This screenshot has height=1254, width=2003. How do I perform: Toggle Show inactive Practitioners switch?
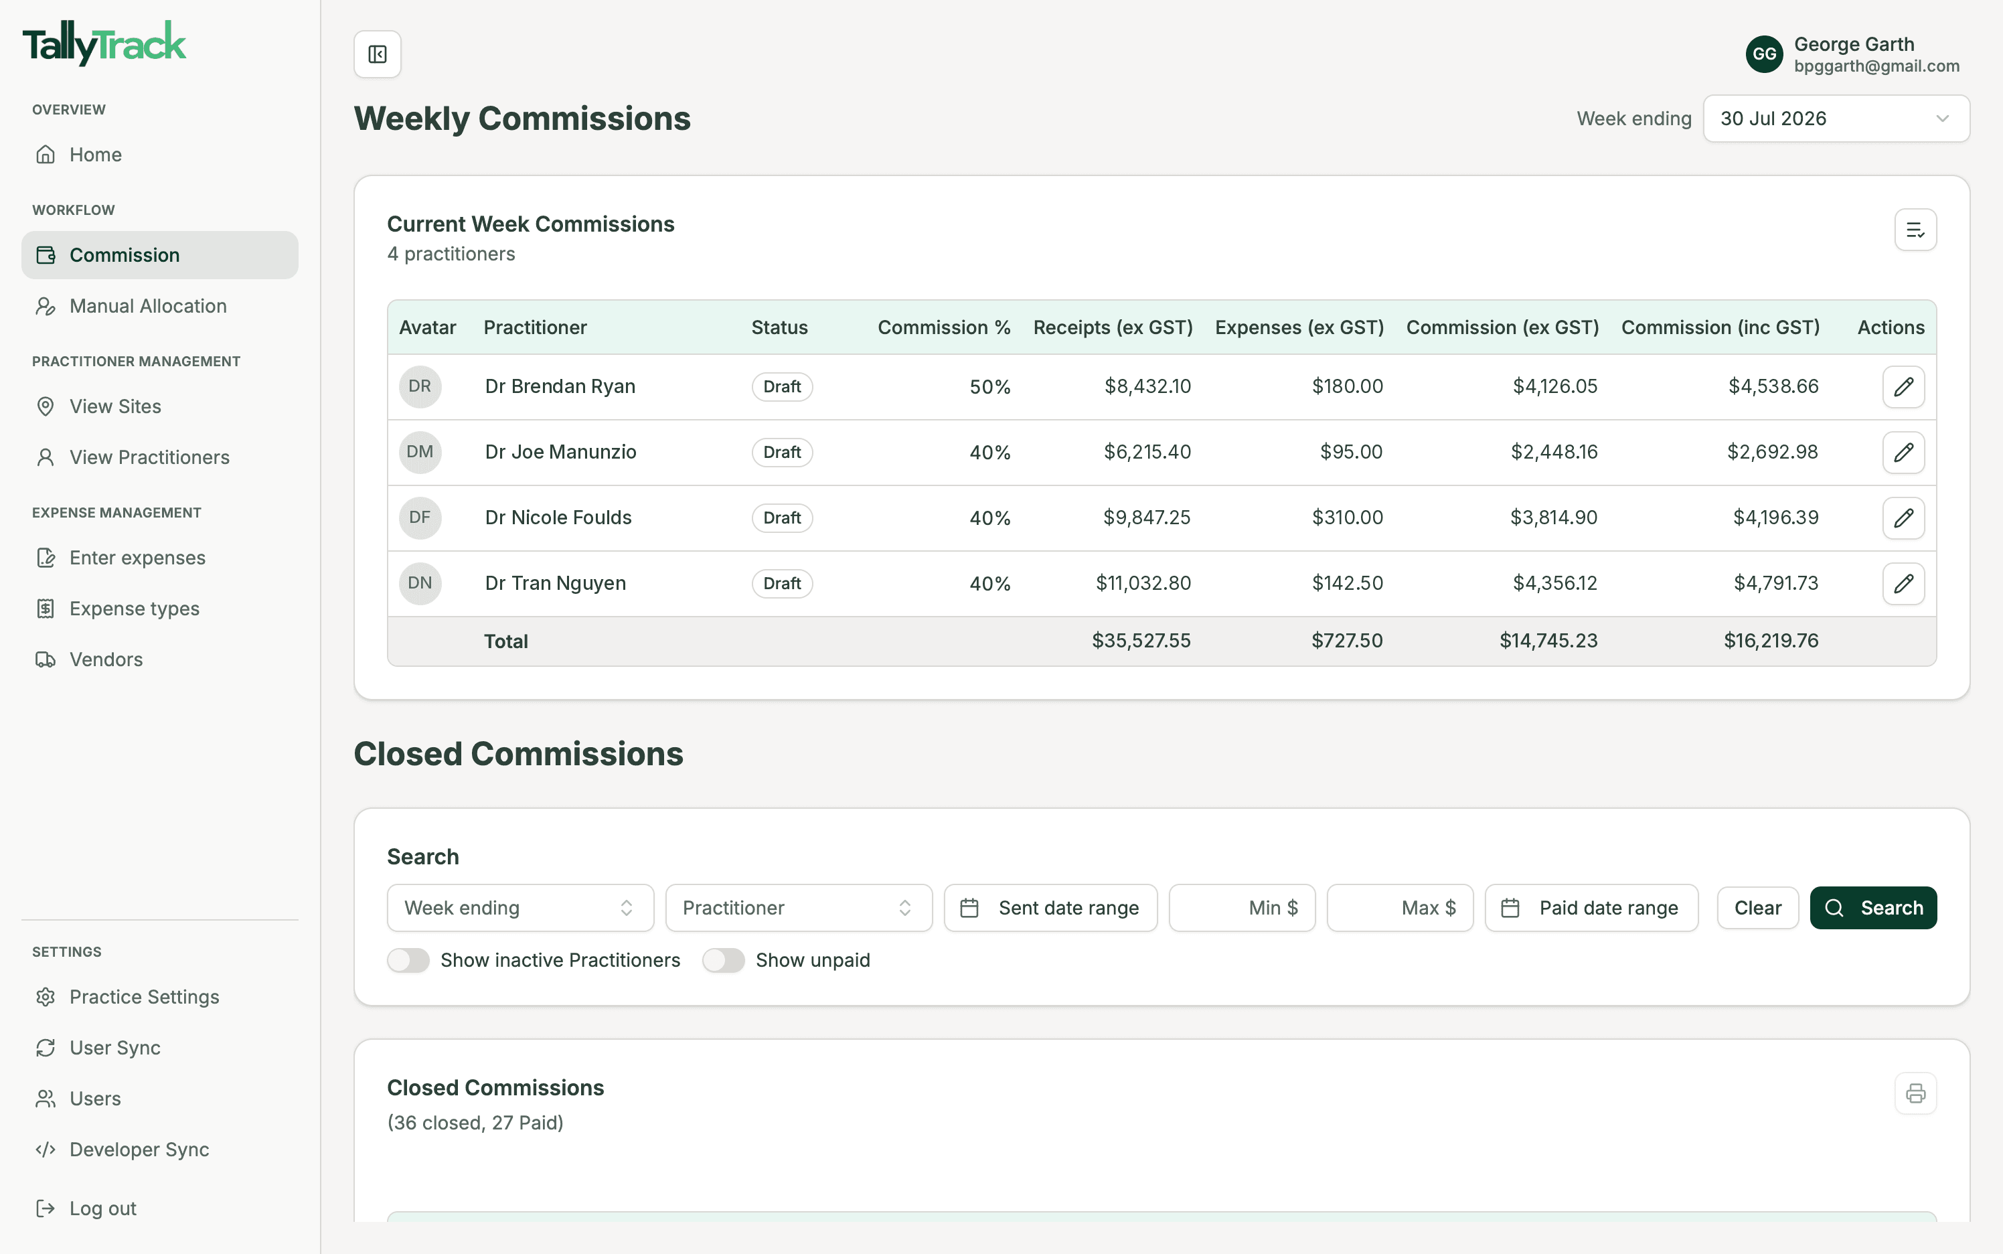click(x=408, y=960)
